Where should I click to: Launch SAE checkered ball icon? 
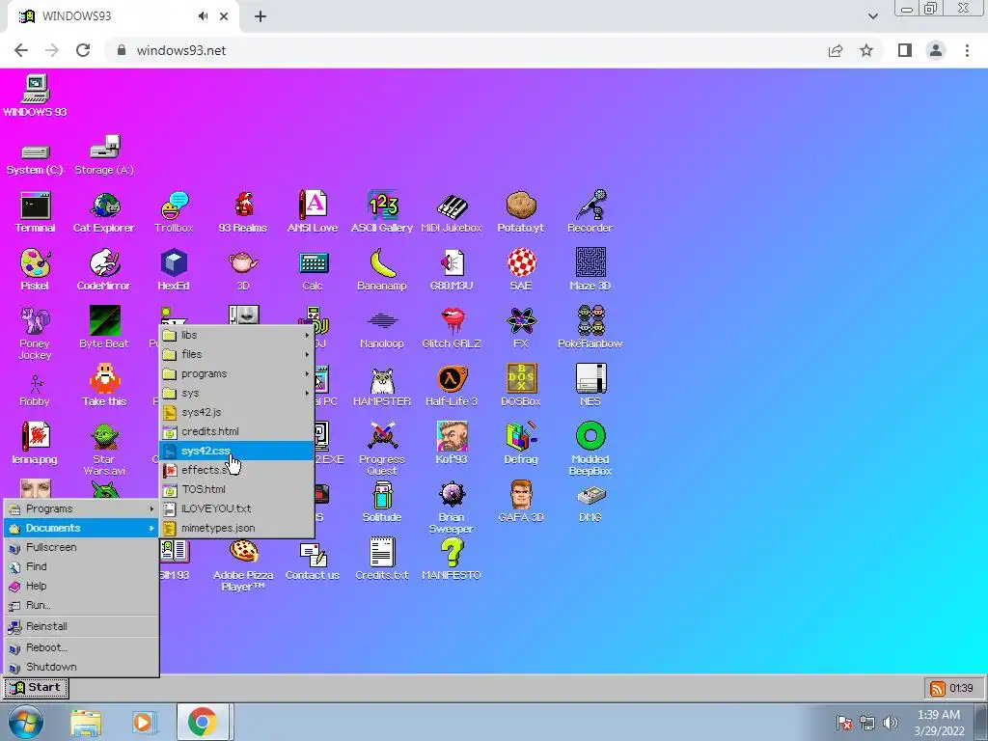pyautogui.click(x=521, y=270)
